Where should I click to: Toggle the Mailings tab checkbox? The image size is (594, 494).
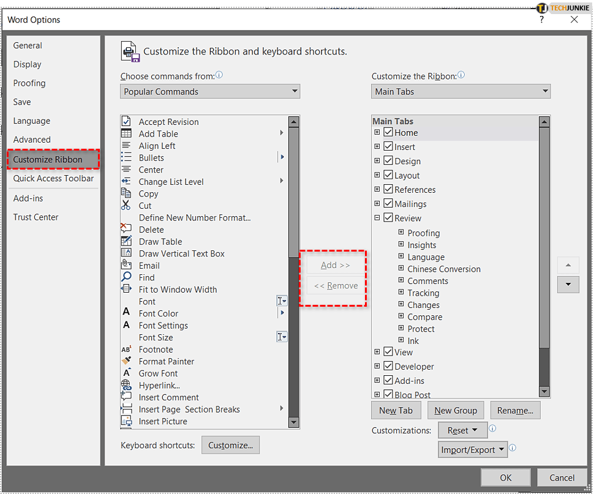(388, 204)
